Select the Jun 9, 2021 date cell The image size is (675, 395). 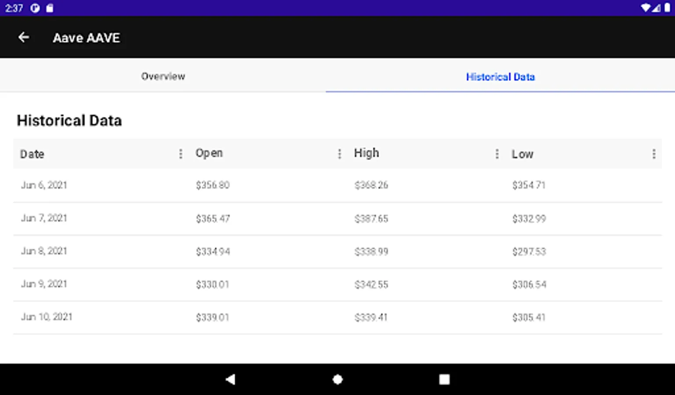(44, 284)
